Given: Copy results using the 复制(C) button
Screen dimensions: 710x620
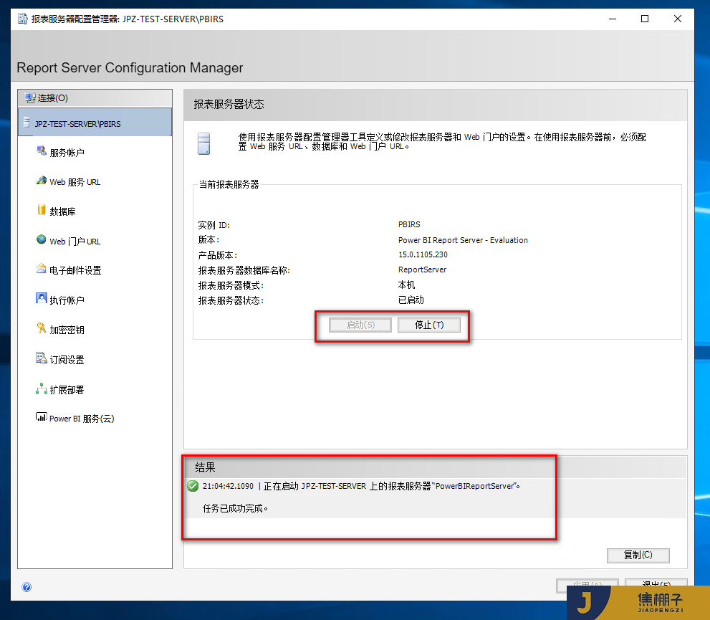Looking at the screenshot, I should click(637, 555).
